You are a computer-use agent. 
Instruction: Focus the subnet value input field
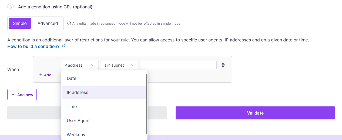click(179, 65)
